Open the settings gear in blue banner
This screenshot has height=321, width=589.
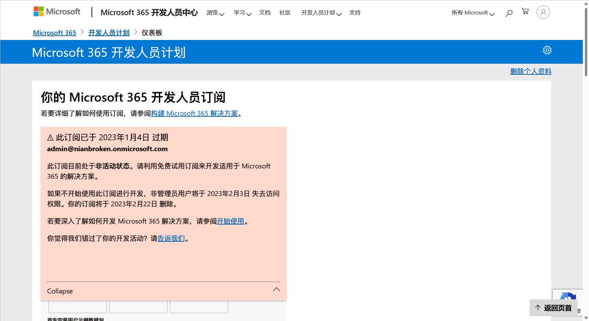click(547, 50)
